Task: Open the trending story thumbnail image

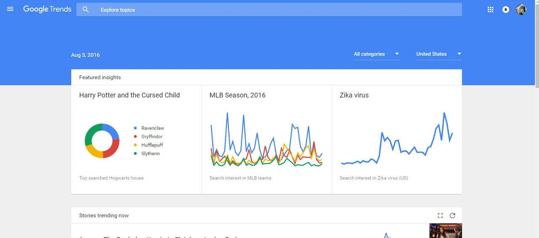Action: (446, 230)
